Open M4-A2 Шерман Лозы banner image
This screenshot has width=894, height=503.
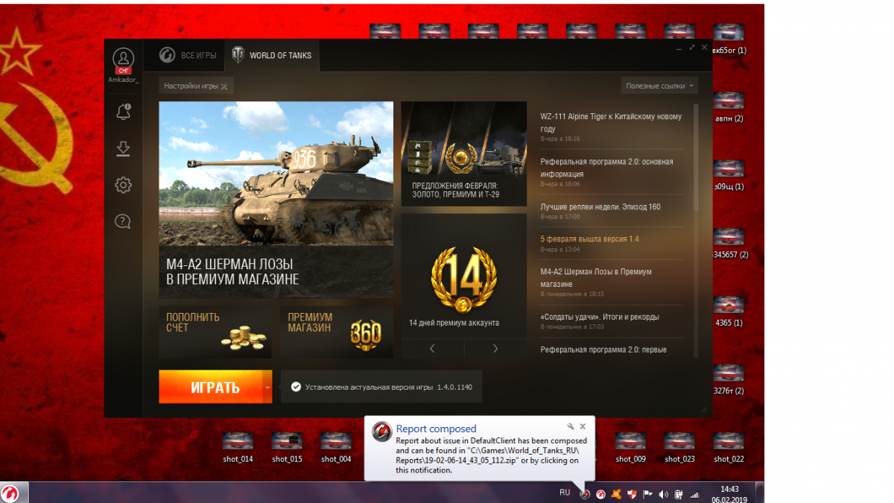pos(276,199)
